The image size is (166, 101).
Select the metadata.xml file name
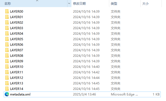20,94
